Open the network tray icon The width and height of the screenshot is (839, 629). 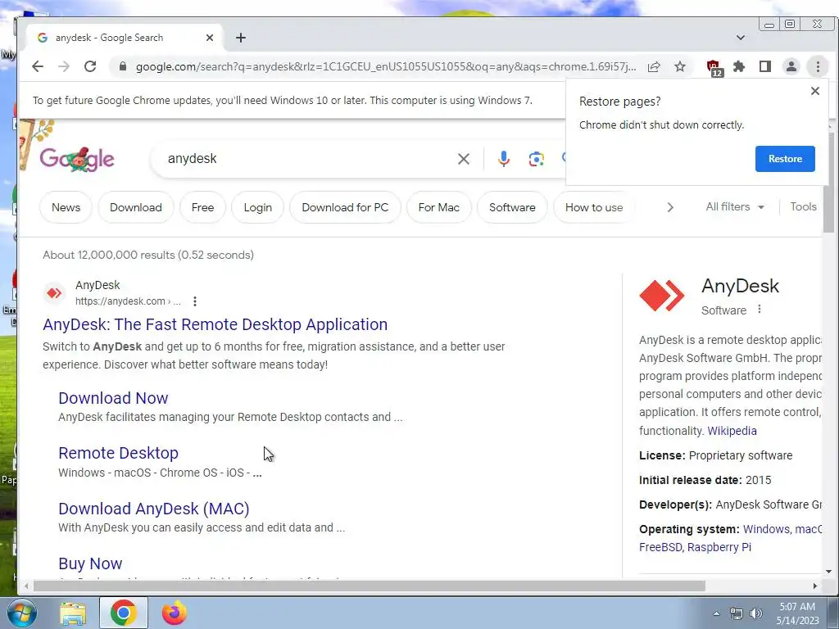point(737,613)
